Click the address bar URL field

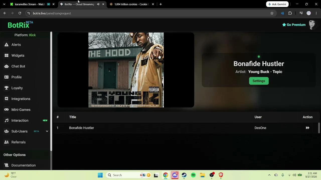(x=148, y=13)
